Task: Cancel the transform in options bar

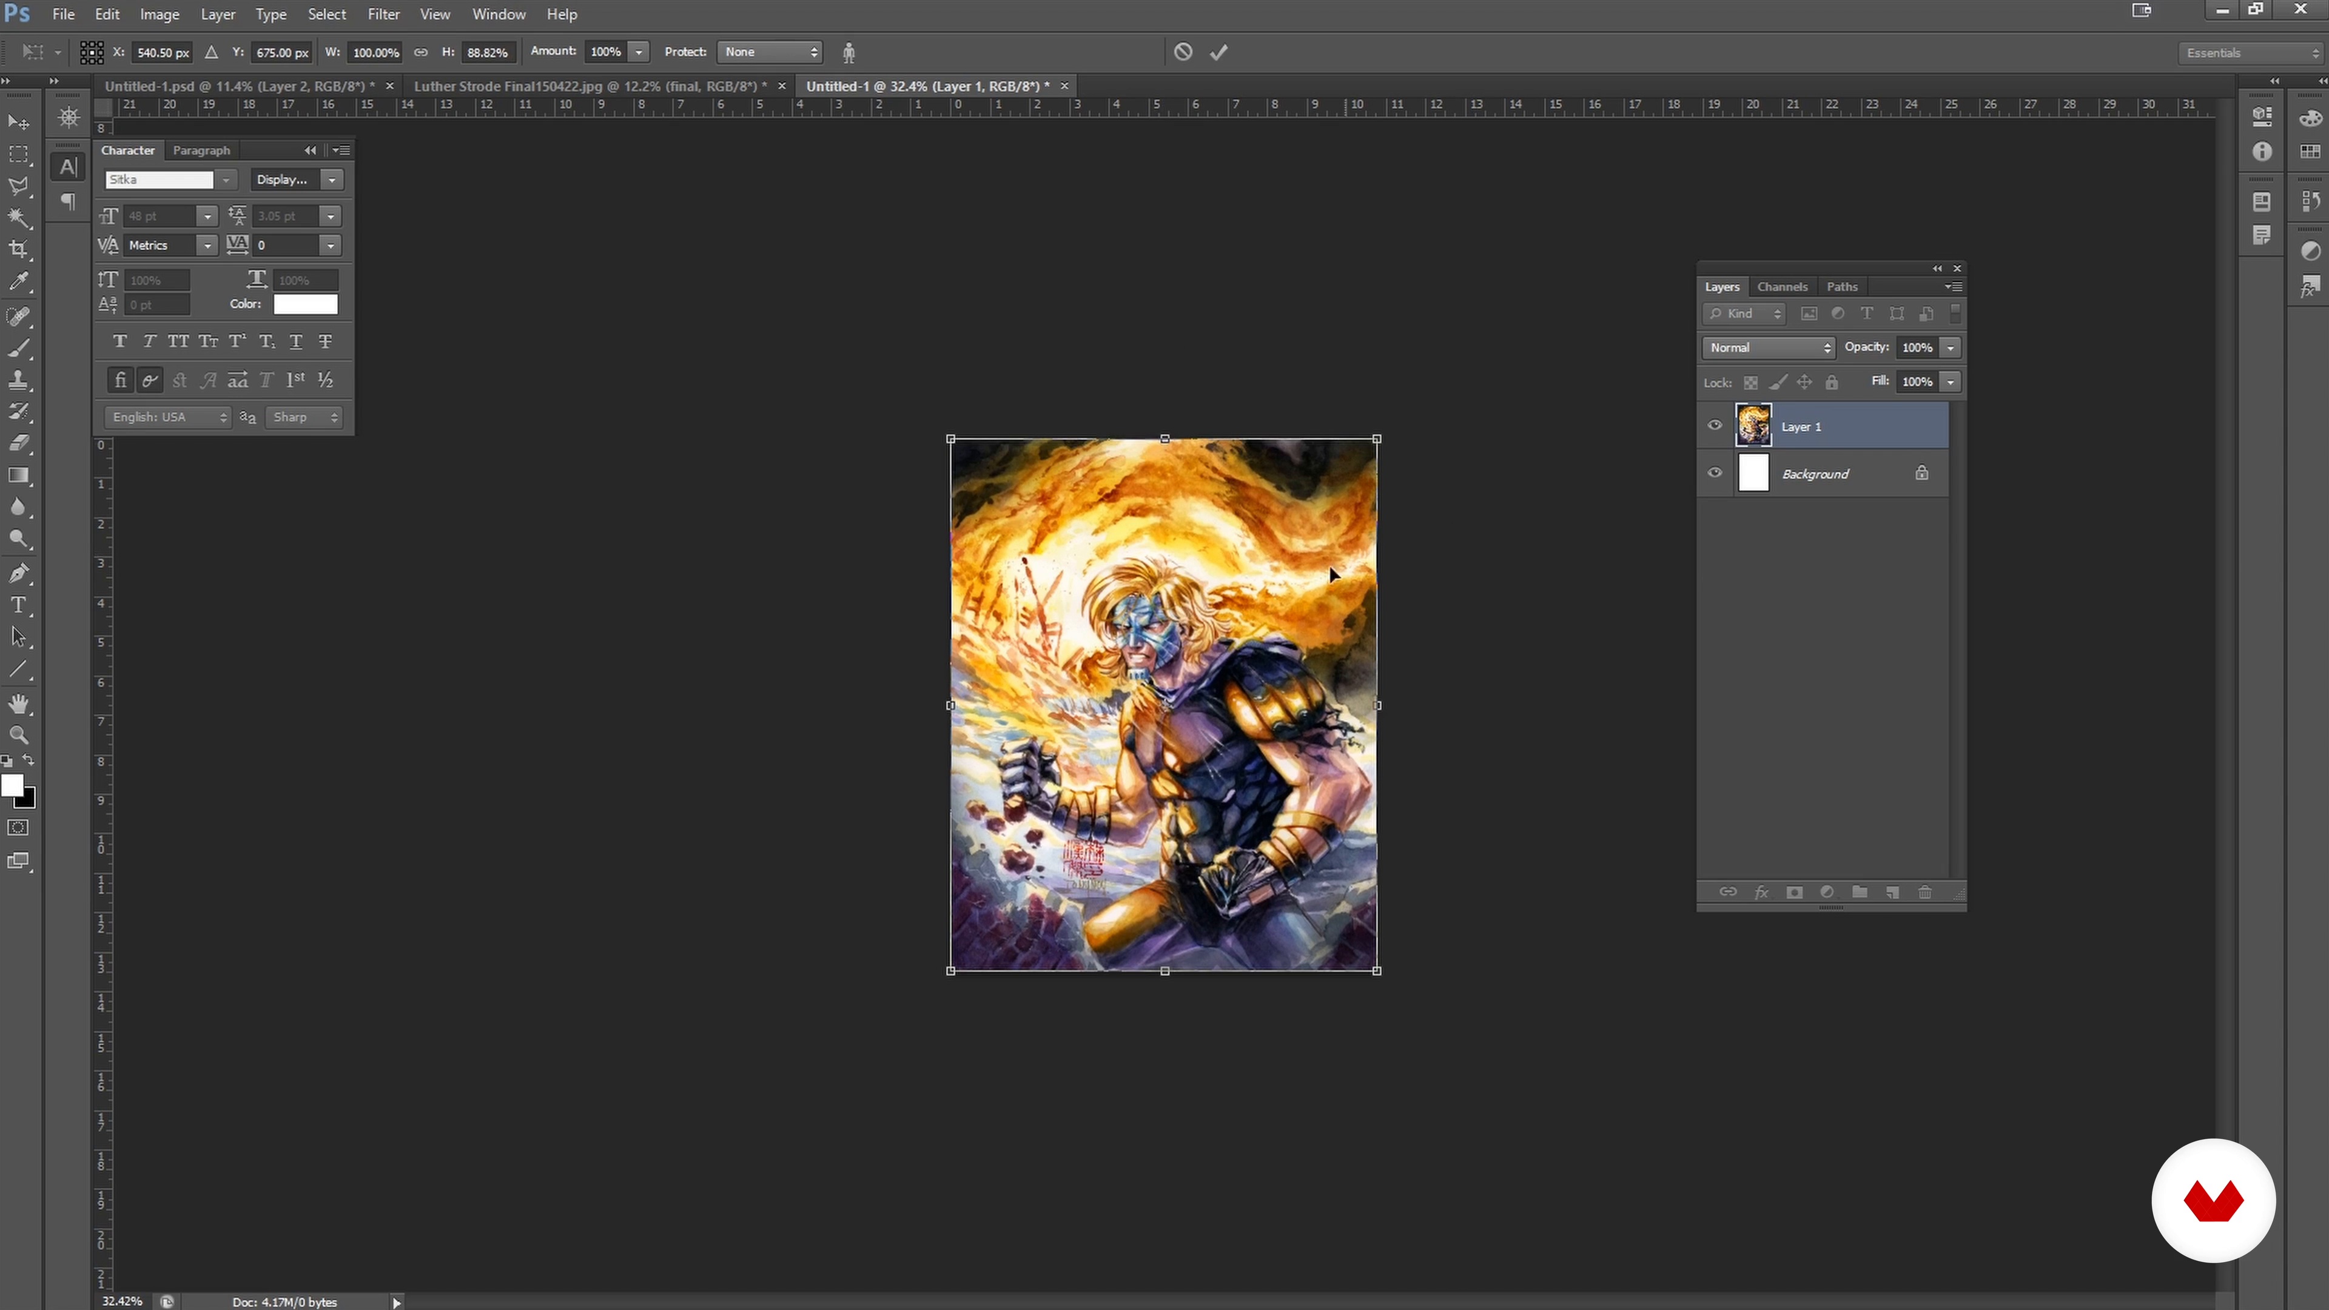Action: click(1183, 52)
